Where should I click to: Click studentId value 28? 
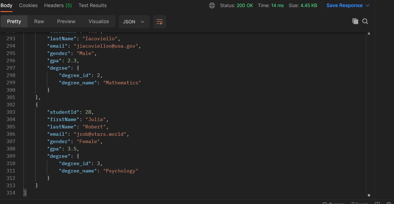coord(88,112)
